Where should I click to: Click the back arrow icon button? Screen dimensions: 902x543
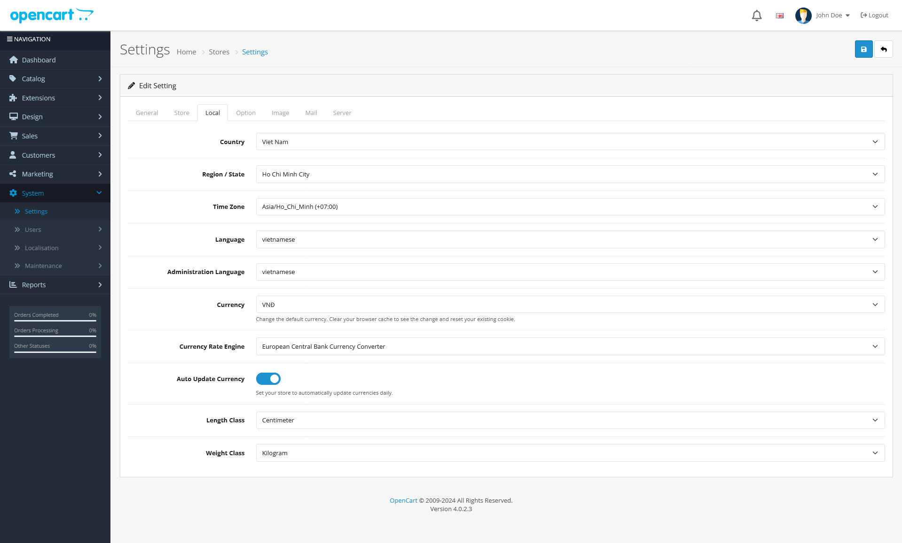pyautogui.click(x=884, y=49)
